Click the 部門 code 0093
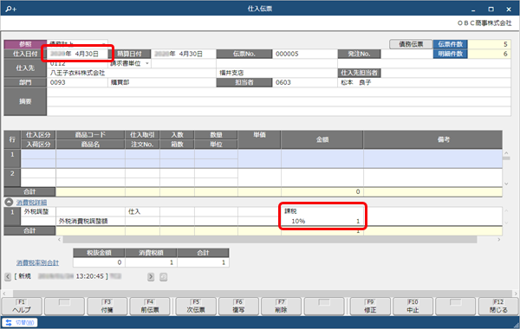The image size is (520, 329). [58, 82]
